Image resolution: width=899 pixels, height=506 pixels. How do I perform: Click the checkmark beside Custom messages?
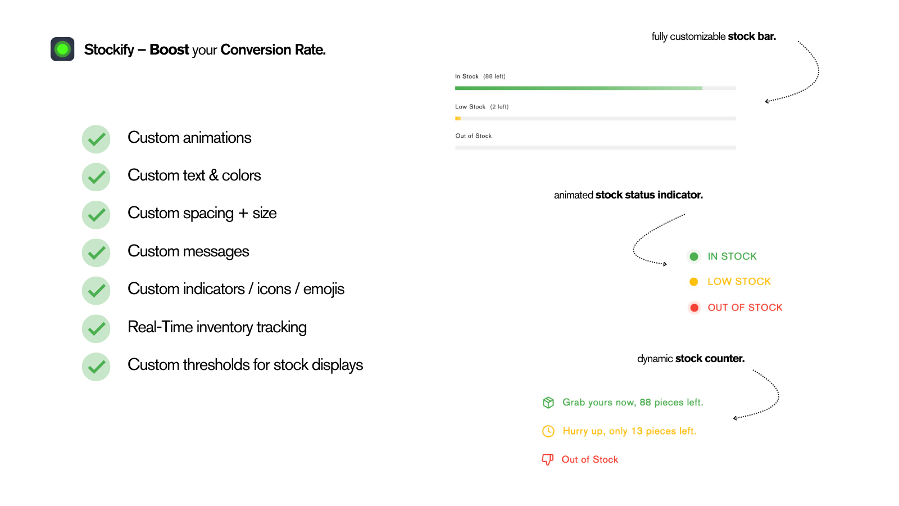coord(96,253)
